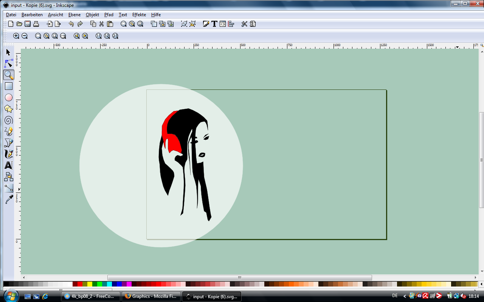Image resolution: width=484 pixels, height=302 pixels.
Task: Select the Calligraphy pen tool
Action: 9,154
